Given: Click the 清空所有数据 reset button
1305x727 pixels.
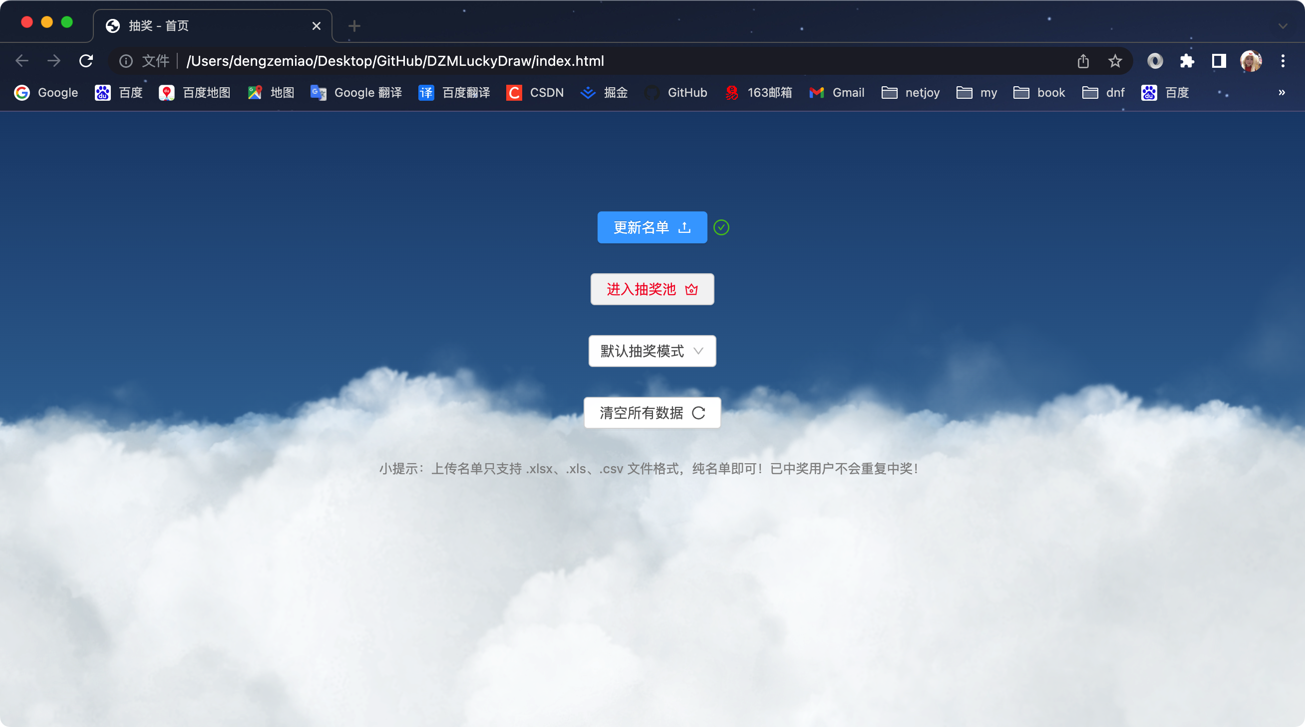Looking at the screenshot, I should tap(652, 413).
